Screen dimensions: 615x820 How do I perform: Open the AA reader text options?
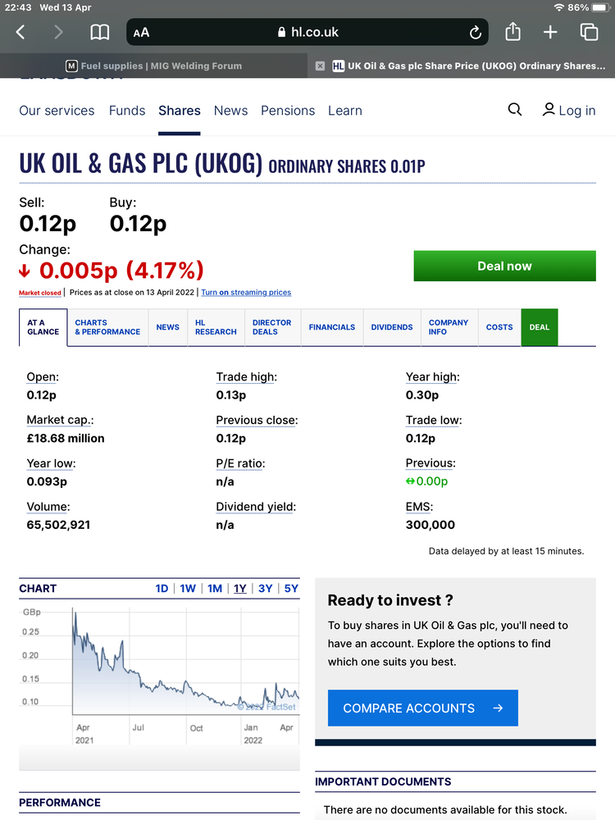(x=141, y=33)
